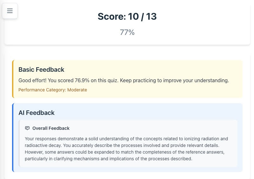The image size is (254, 179).
Task: Click the Overall Feedback label
Action: (51, 128)
